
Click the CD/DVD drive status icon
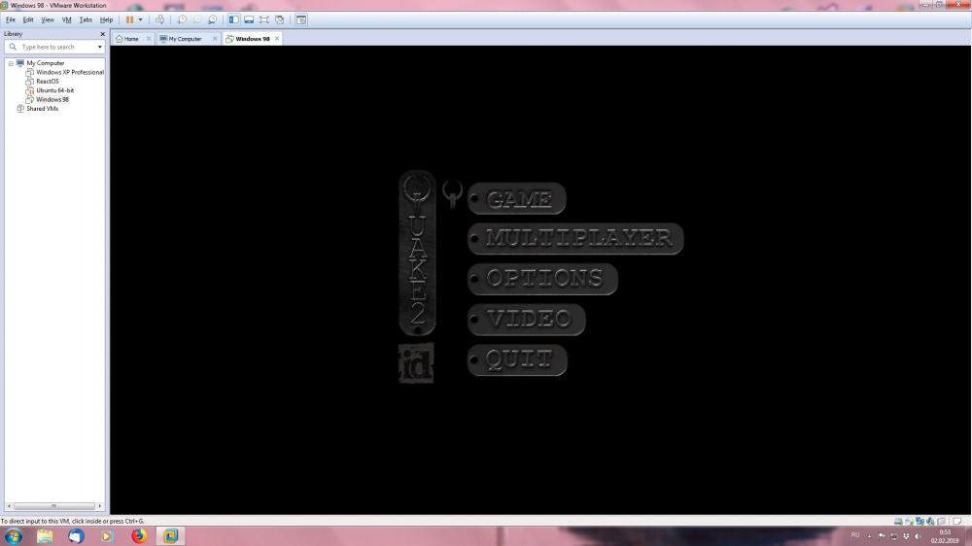[x=910, y=521]
